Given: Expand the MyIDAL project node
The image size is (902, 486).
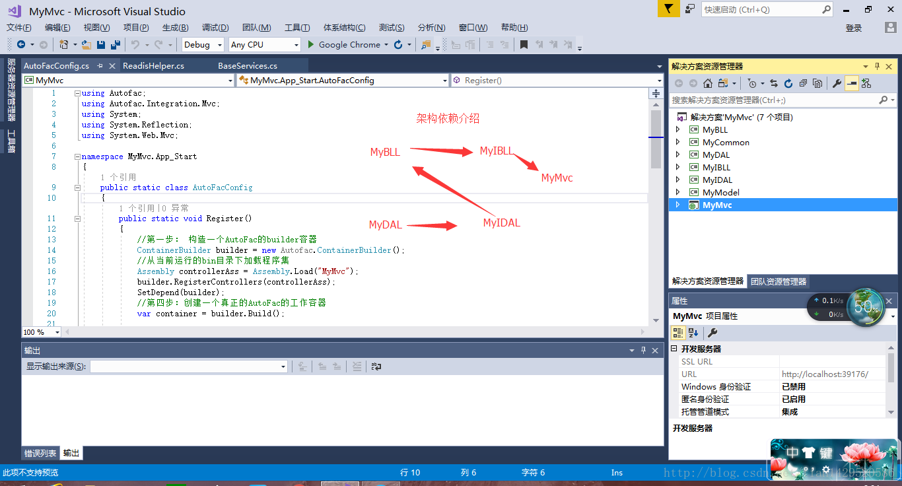Looking at the screenshot, I should 677,180.
